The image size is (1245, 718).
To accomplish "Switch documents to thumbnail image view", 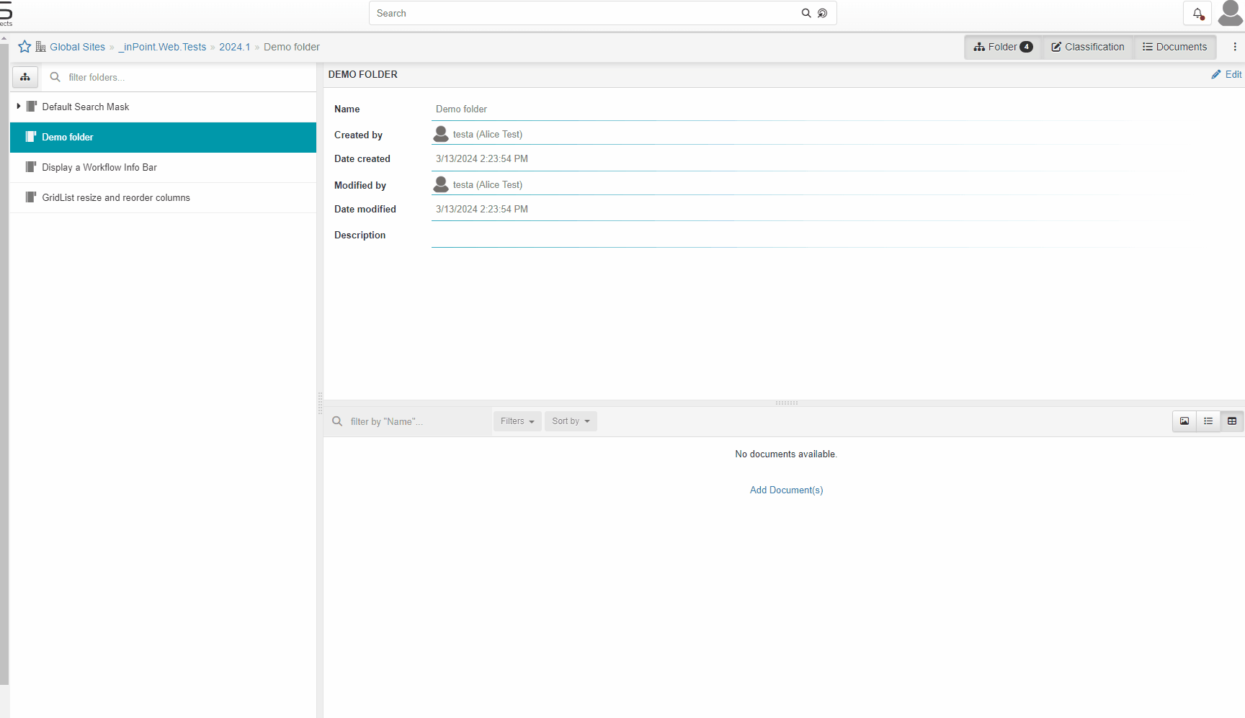I will click(1184, 421).
